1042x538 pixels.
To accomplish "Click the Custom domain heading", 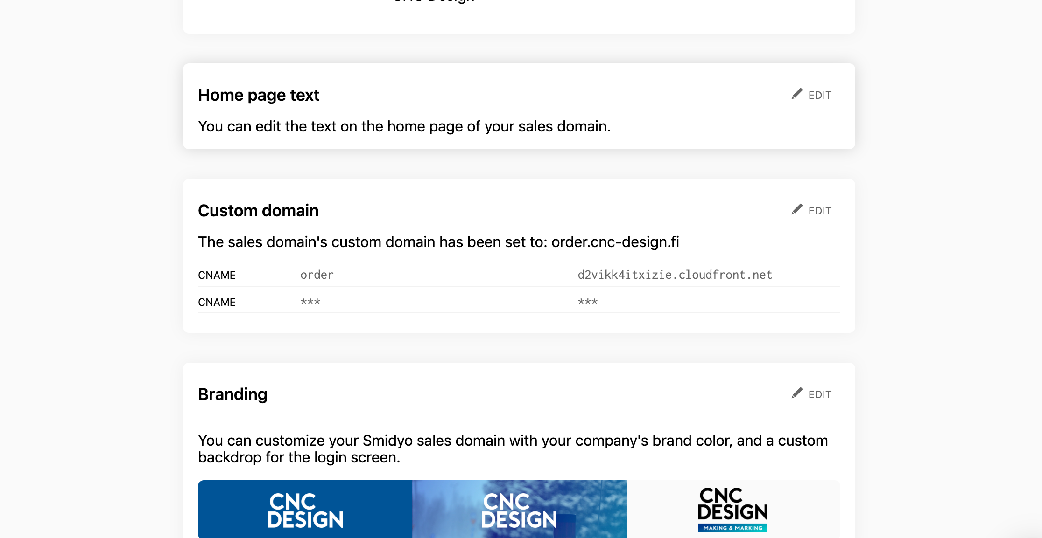I will point(258,211).
